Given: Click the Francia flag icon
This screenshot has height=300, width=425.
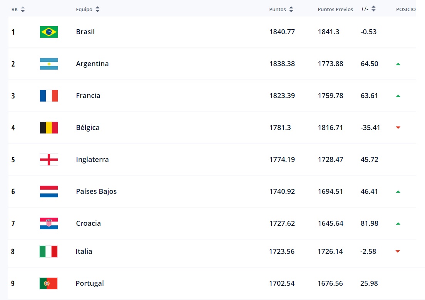Looking at the screenshot, I should pyautogui.click(x=49, y=96).
